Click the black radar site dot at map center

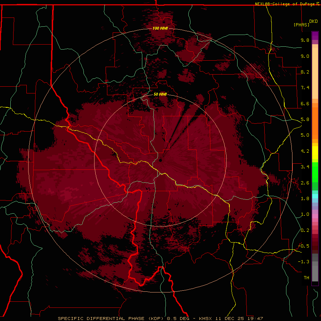point(160,160)
